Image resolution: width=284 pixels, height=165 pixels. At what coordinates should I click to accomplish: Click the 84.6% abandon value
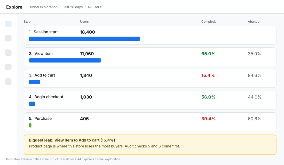[255, 76]
